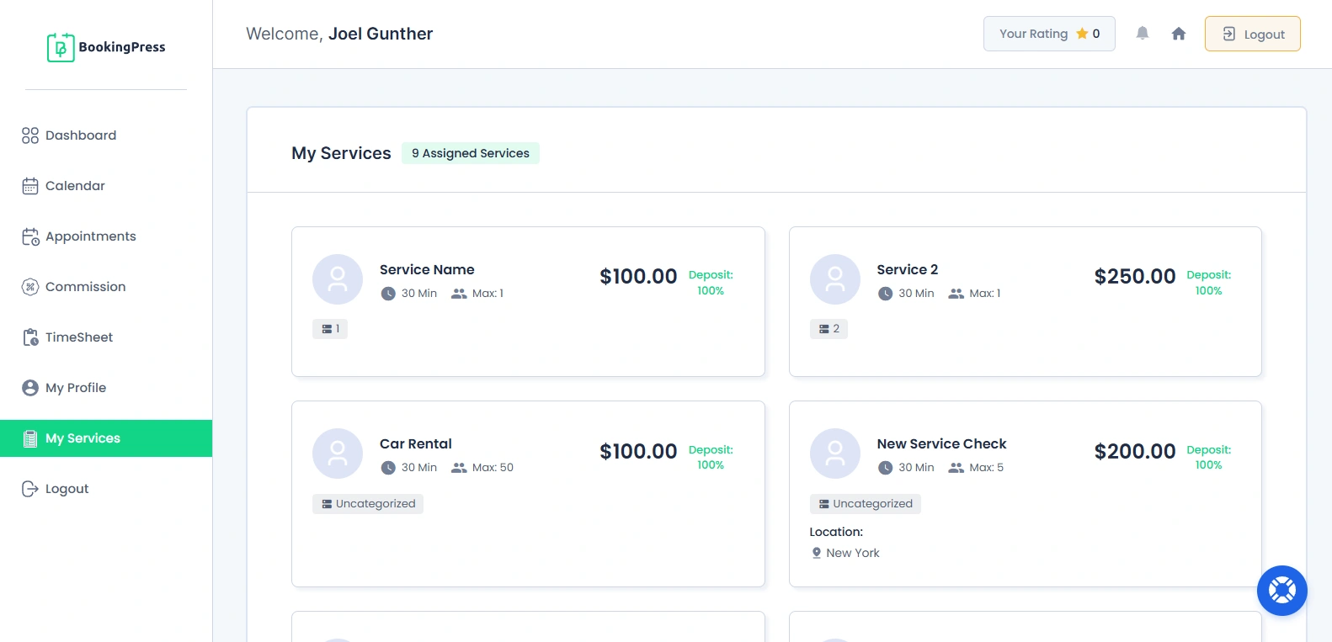Screen dimensions: 1332x642
Task: Click the $250.00 price
Action: coord(1135,277)
